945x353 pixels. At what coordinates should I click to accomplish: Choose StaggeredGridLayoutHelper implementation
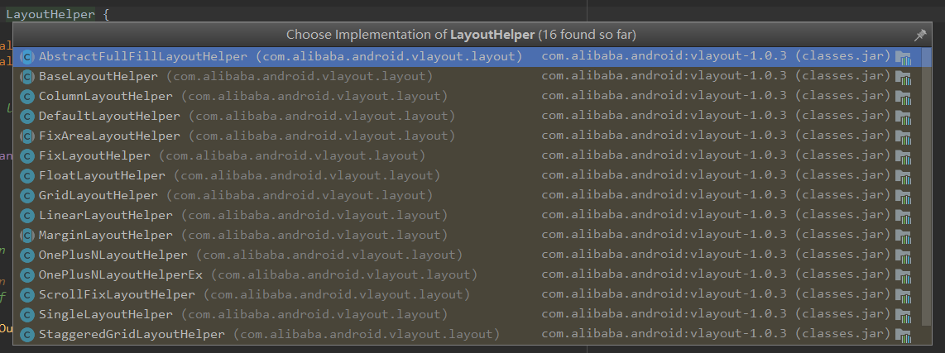[x=468, y=335]
